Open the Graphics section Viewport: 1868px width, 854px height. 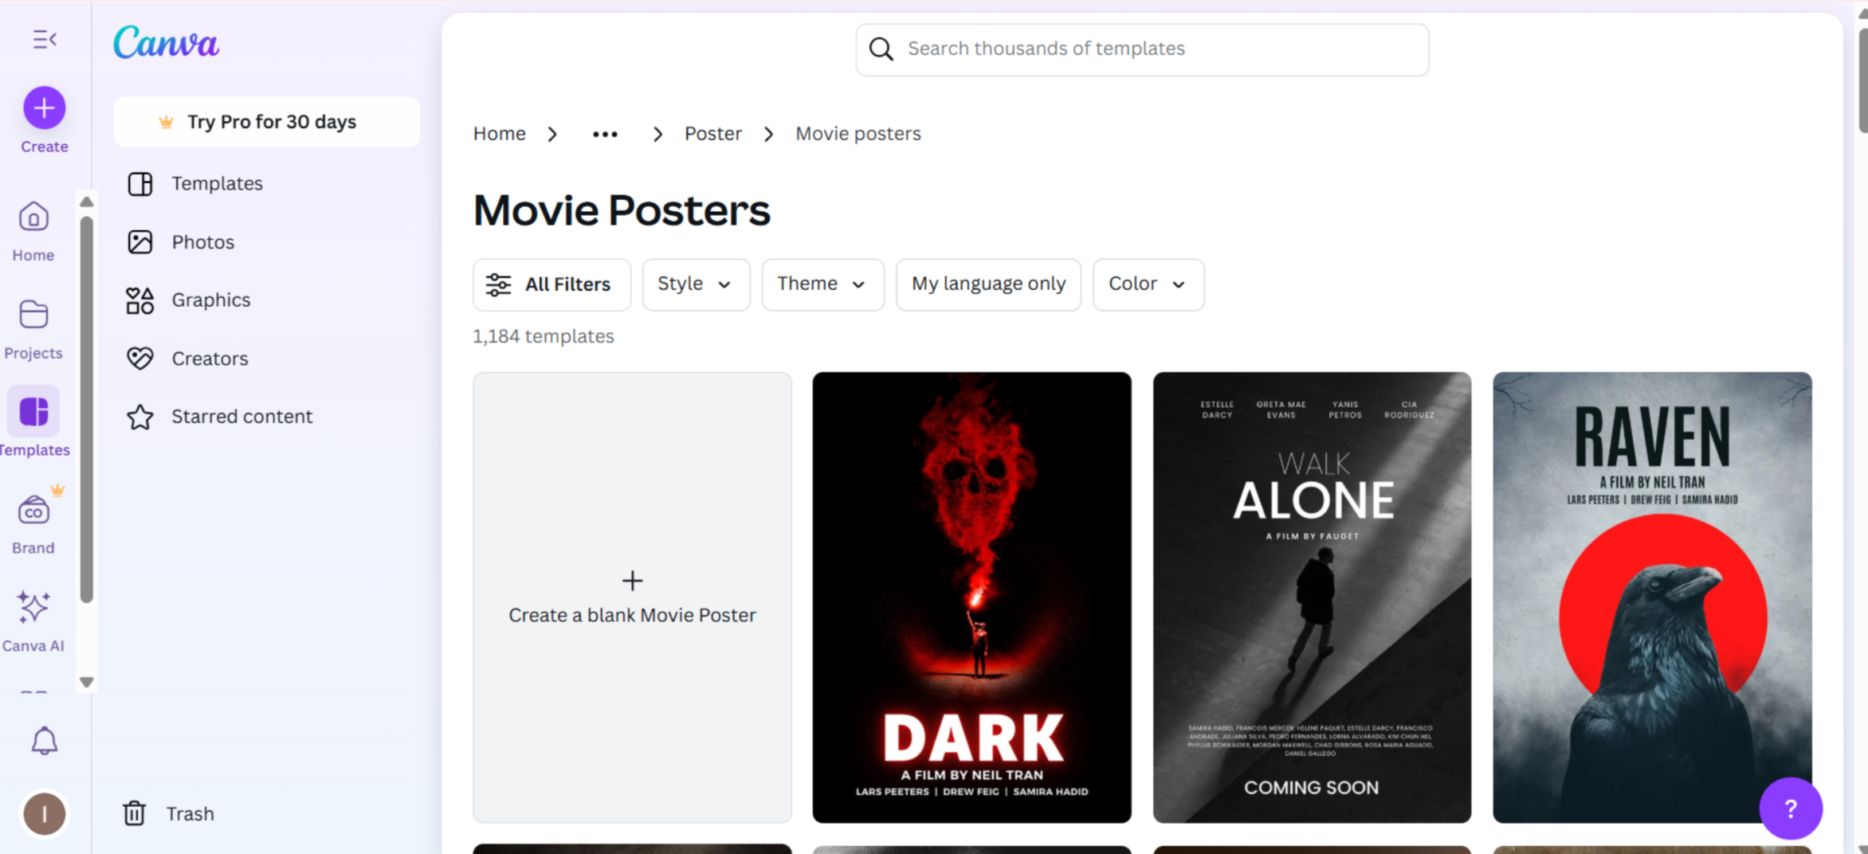210,300
